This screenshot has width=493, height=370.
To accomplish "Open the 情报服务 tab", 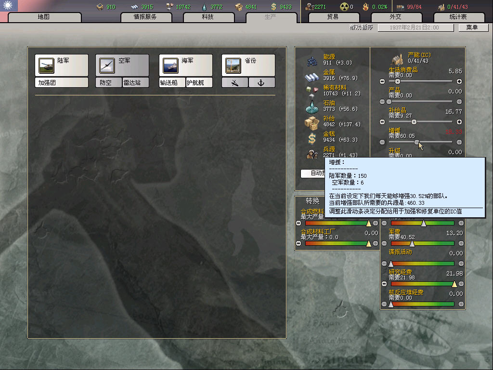I will (x=146, y=17).
